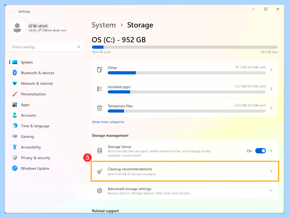Click the Other usage progress bar

(186, 73)
